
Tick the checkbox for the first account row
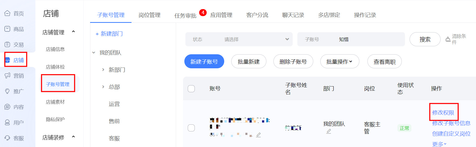point(191,128)
